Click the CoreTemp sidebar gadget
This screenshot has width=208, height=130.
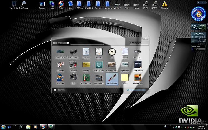(199, 38)
